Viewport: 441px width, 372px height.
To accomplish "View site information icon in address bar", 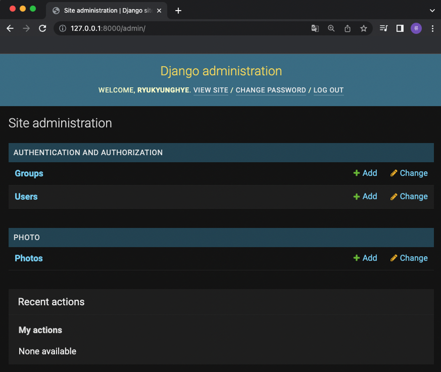I will [x=62, y=29].
